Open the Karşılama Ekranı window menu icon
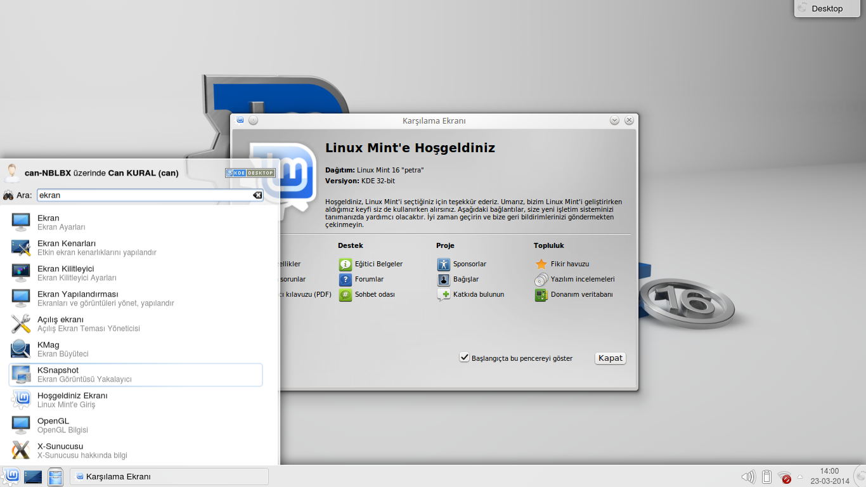 click(240, 120)
